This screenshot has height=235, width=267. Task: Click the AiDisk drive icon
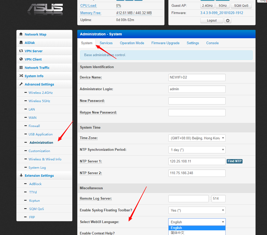tap(21, 43)
